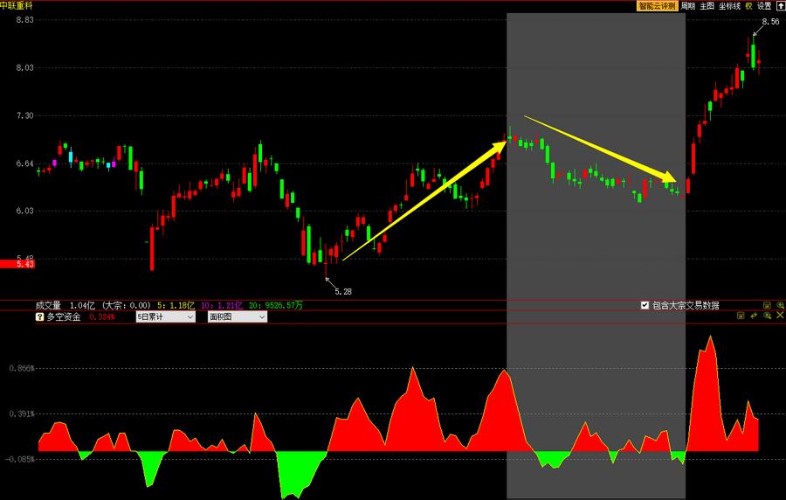This screenshot has width=786, height=500.
Task: Click the 智能云评测 button
Action: click(657, 5)
